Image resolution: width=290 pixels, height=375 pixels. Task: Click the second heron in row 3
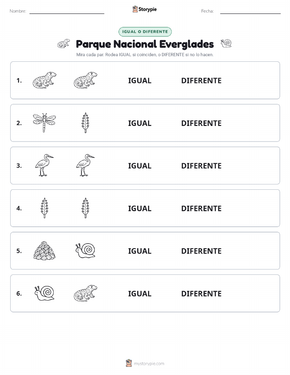85,165
